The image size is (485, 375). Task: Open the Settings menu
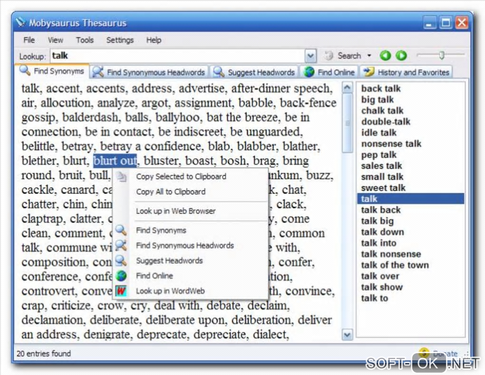point(120,40)
